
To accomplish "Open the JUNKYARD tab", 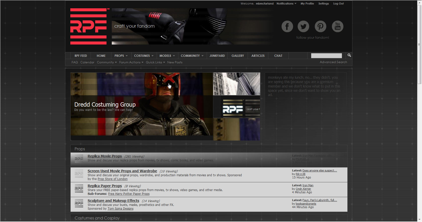I will tap(217, 56).
